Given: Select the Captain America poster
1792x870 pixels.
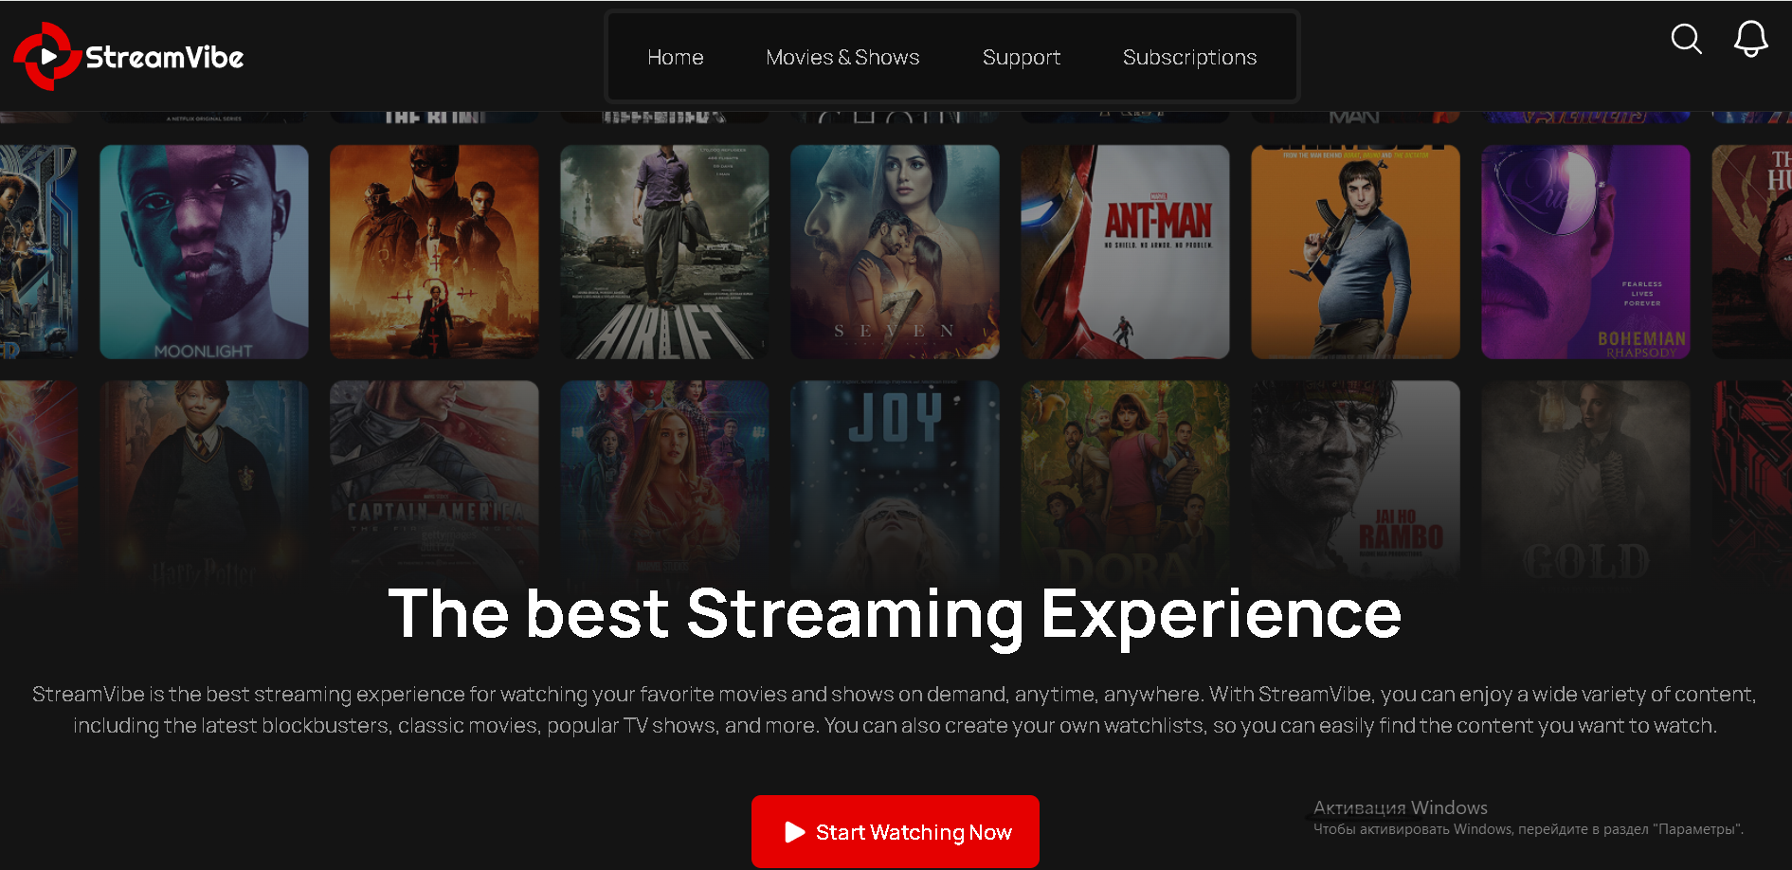Looking at the screenshot, I should coord(434,487).
